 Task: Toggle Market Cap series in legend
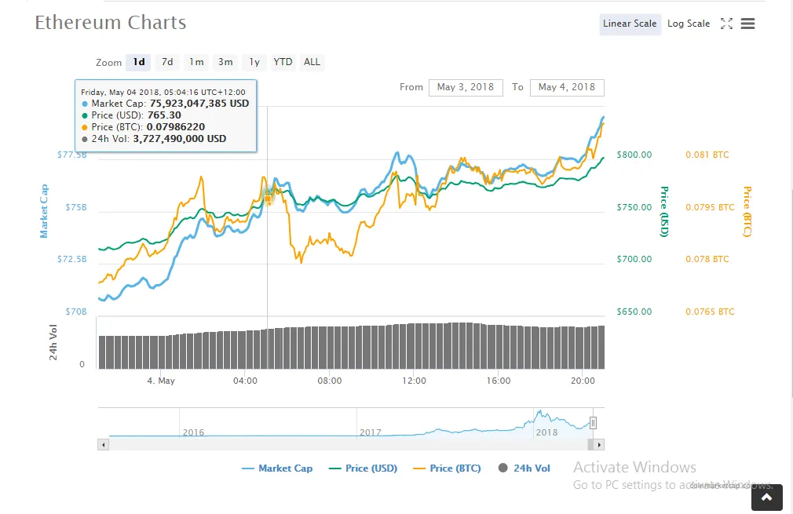[277, 468]
